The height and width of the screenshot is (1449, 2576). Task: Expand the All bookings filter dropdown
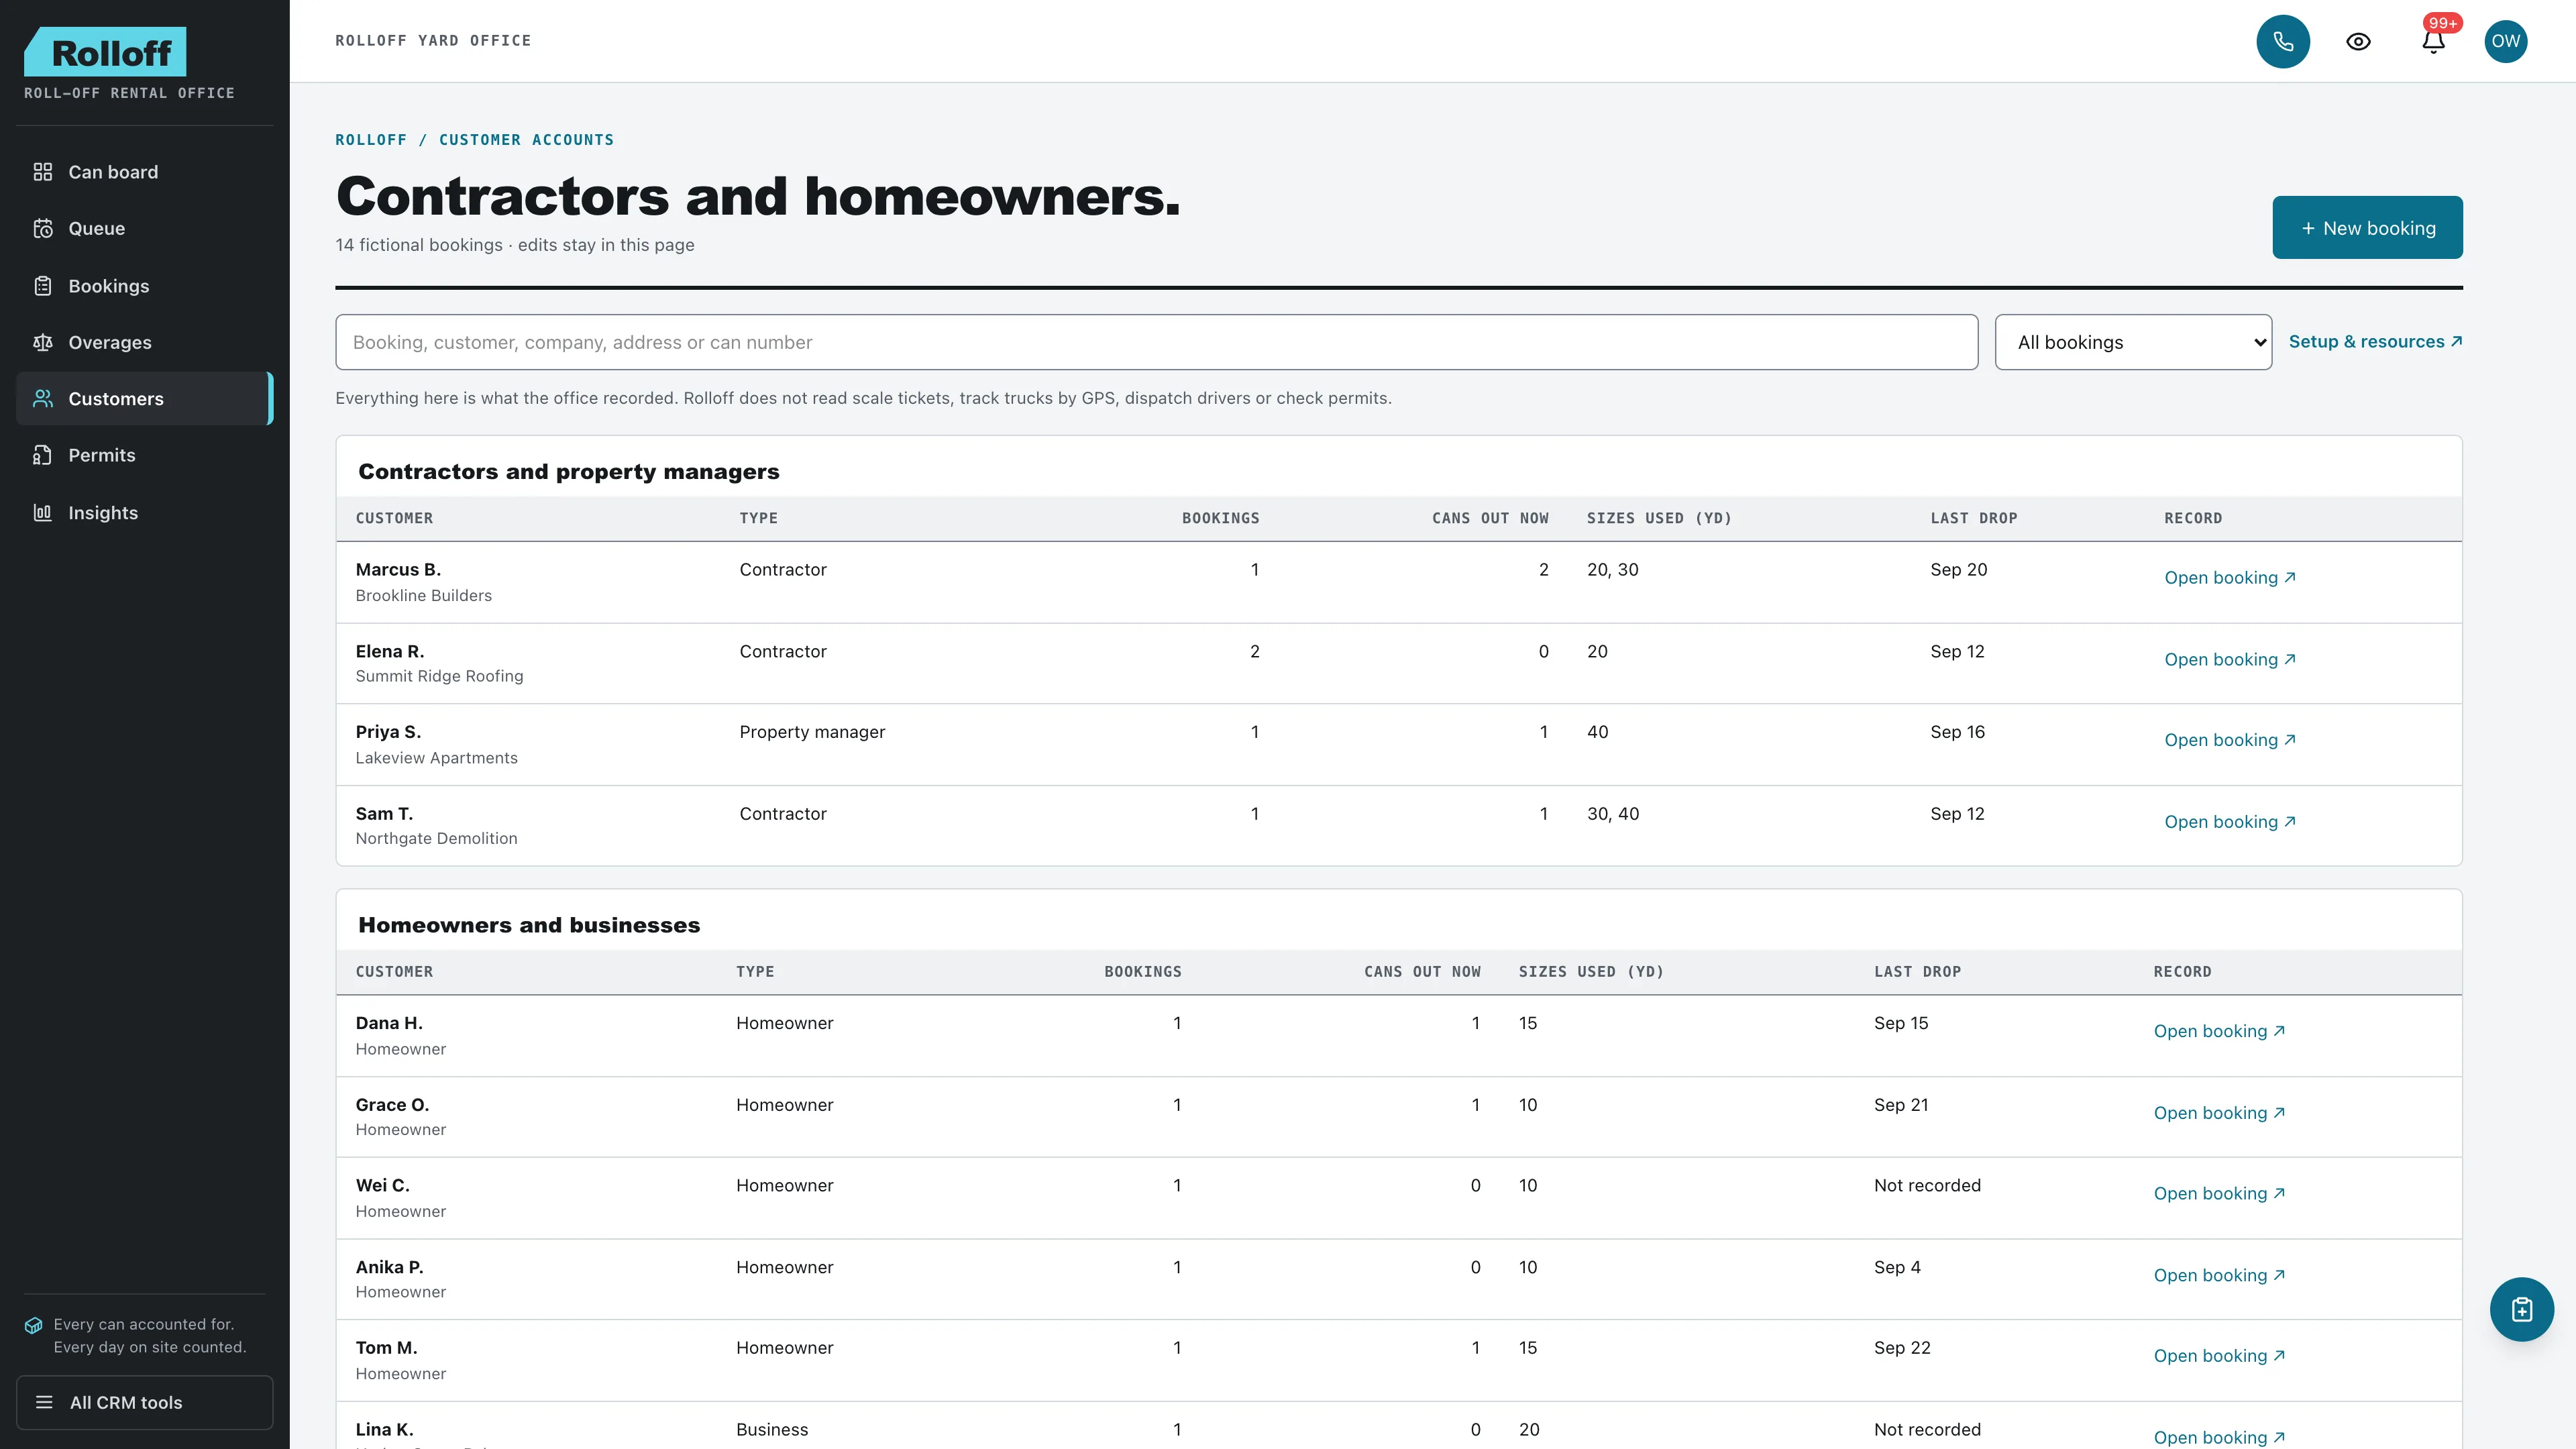tap(2133, 342)
